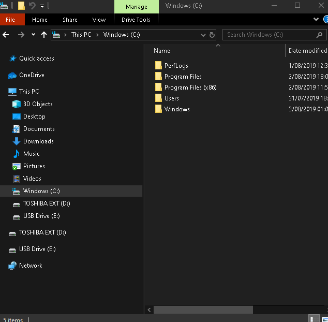Viewport: 328px width, 322px height.
Task: Click the This PC monitor icon
Action: coord(12,92)
